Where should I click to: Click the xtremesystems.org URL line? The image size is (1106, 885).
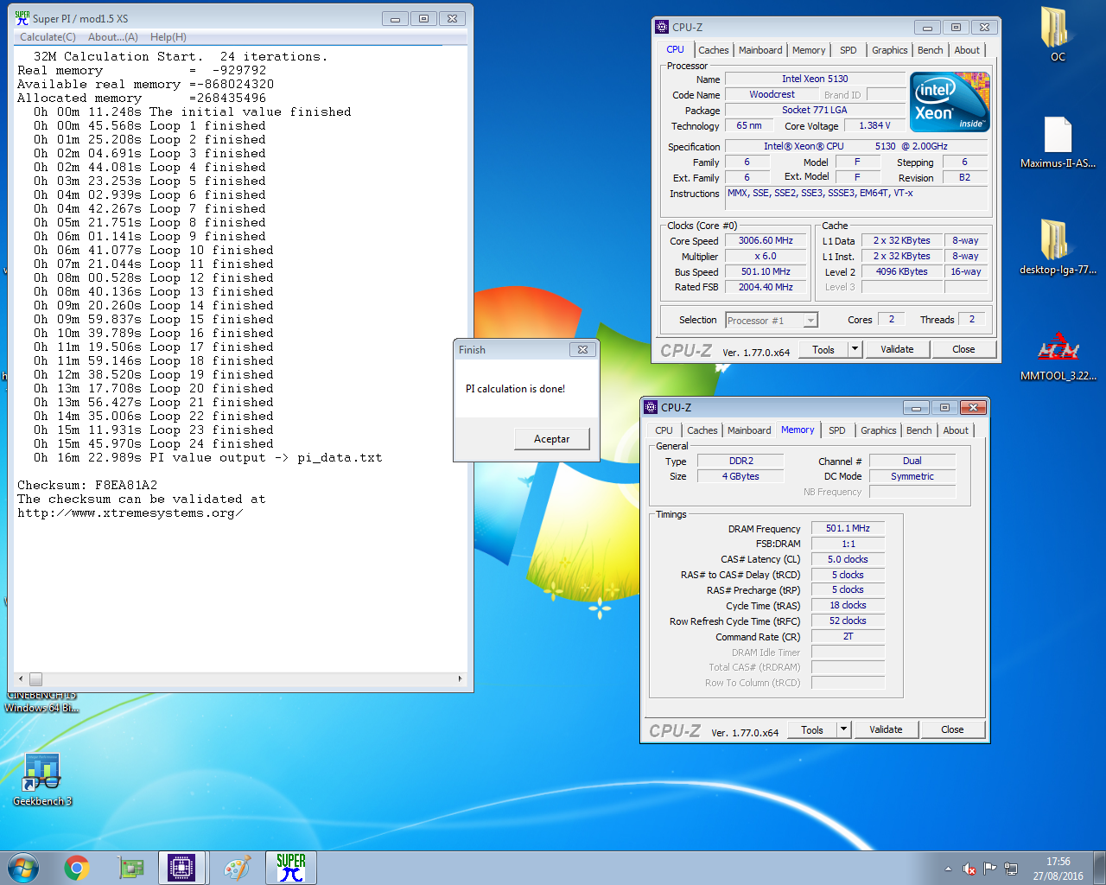(x=130, y=513)
